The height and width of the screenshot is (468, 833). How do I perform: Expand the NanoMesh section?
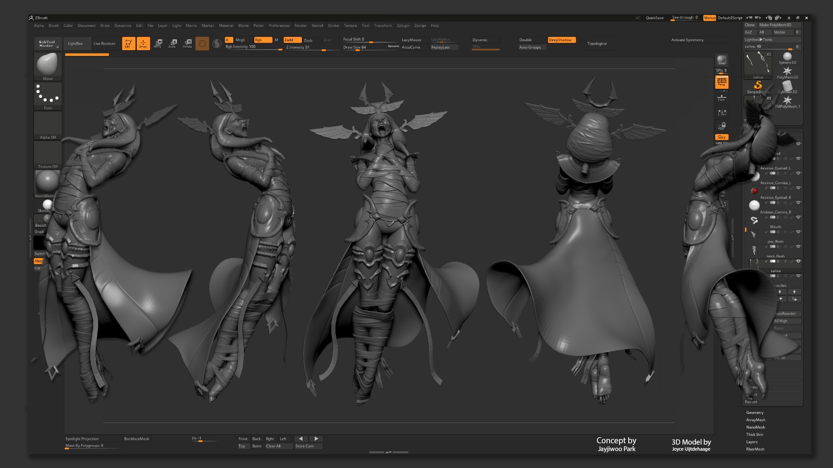click(x=755, y=427)
